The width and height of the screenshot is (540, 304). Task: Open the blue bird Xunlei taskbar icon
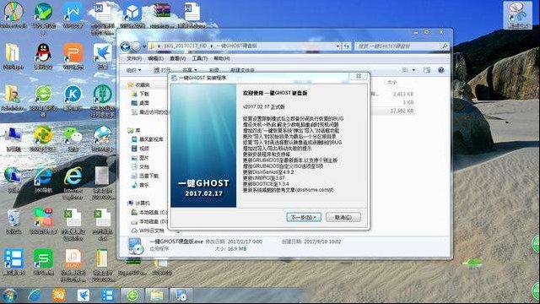[84, 296]
